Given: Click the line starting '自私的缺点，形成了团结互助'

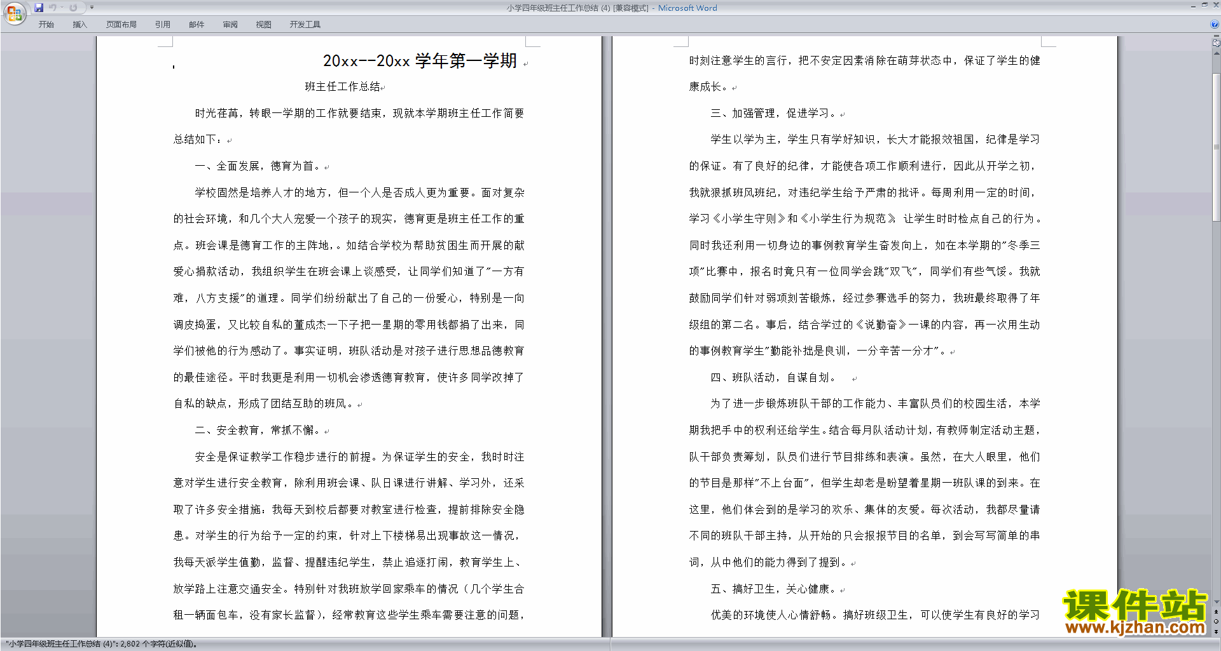Looking at the screenshot, I should click(264, 403).
